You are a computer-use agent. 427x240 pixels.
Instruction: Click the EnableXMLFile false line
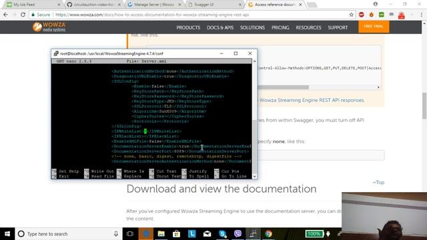pos(157,141)
